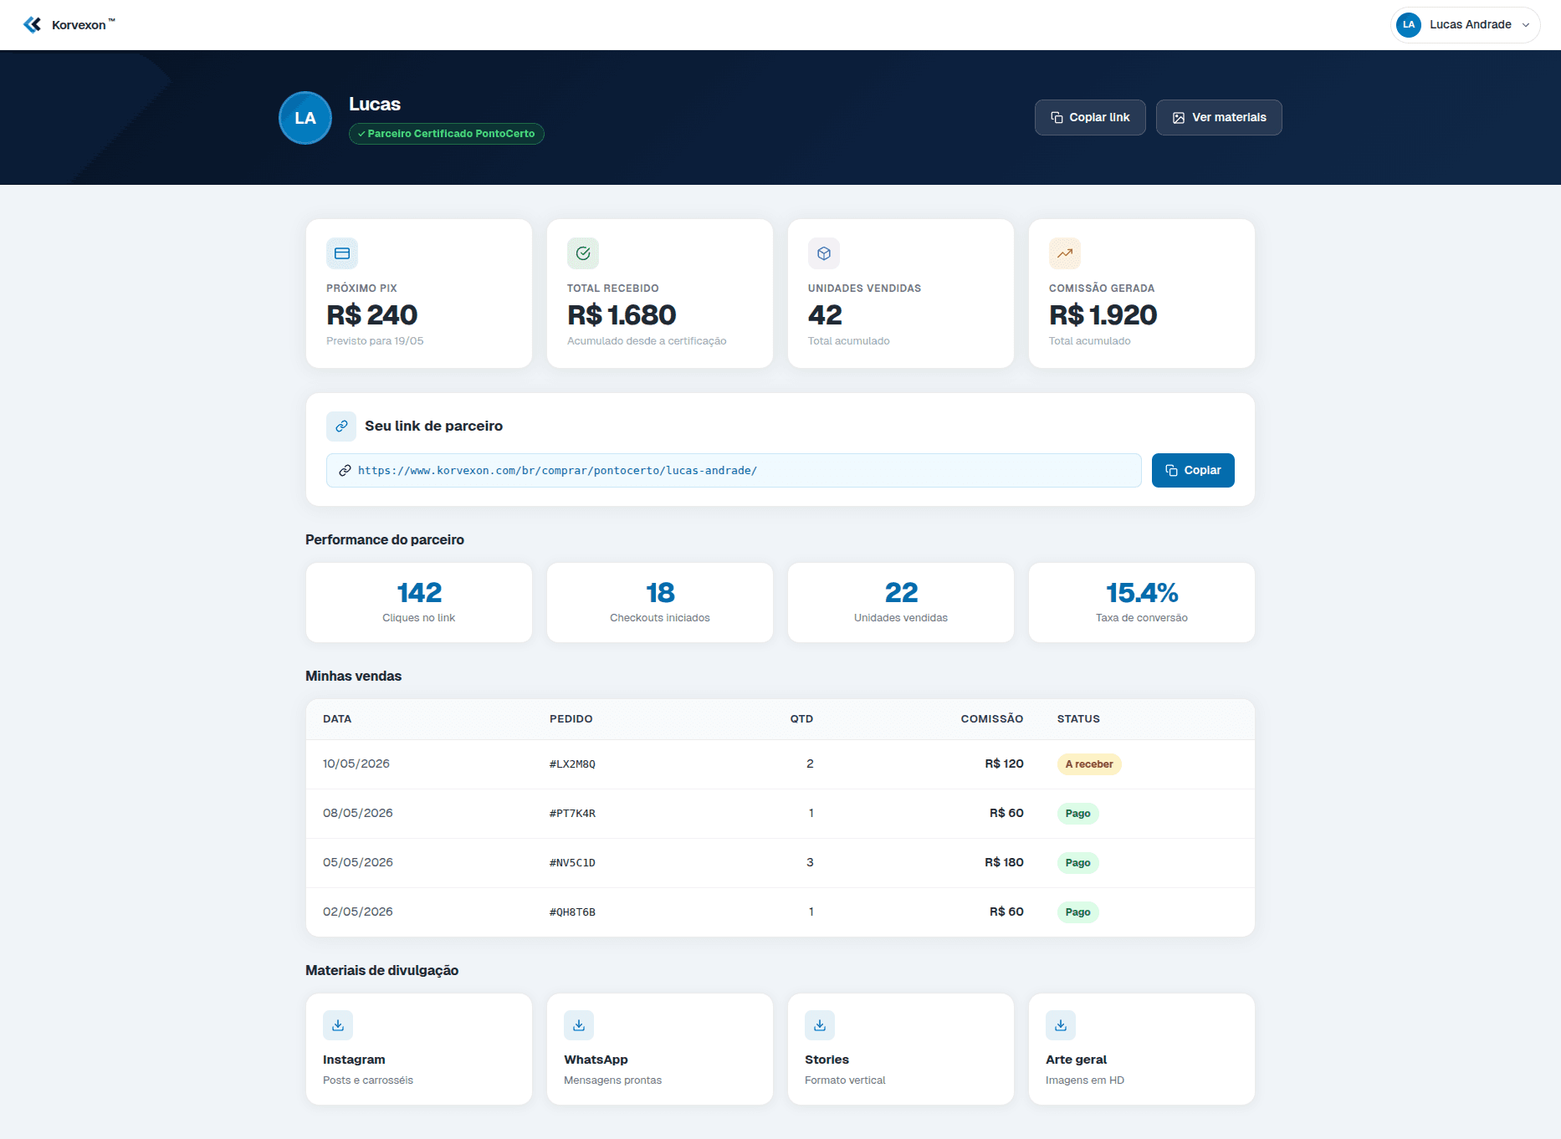Image resolution: width=1561 pixels, height=1139 pixels.
Task: Click the 15.4% Taxa de conversão card
Action: [x=1142, y=602]
